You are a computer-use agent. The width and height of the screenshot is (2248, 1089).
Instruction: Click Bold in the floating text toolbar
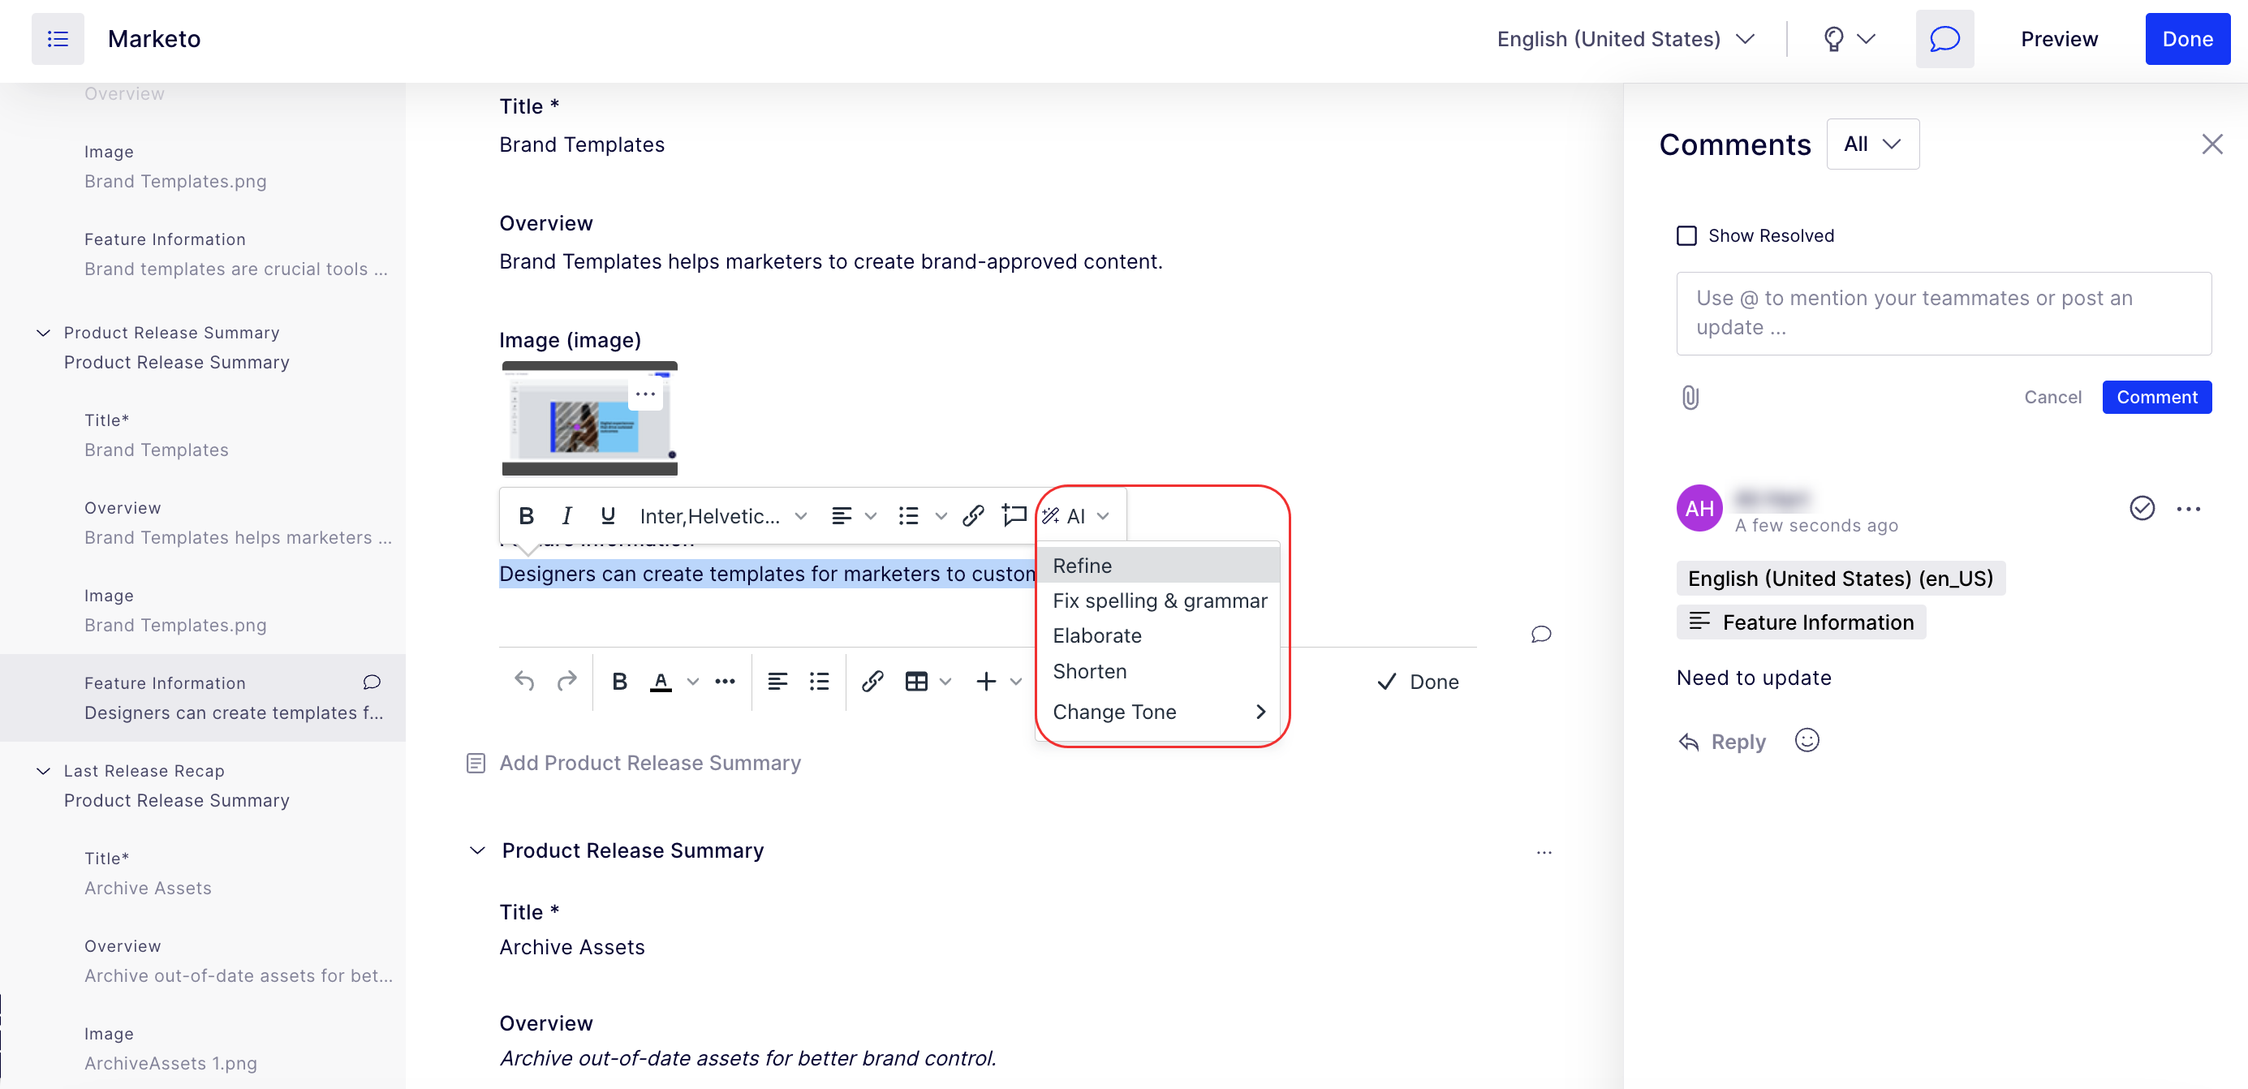click(526, 516)
